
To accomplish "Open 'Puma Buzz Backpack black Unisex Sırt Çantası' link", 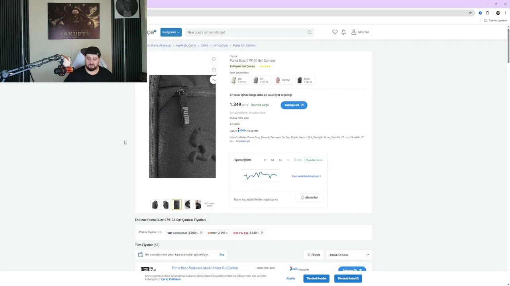I will click(205, 268).
